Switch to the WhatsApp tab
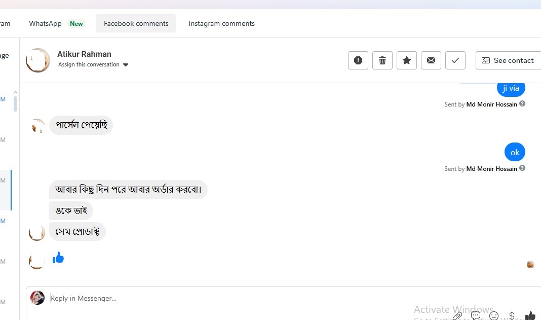The image size is (541, 320). [x=46, y=23]
